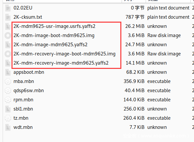Select the 2K-mdm9625-usr-image.usrfs.yaffs2 file

coord(55,26)
